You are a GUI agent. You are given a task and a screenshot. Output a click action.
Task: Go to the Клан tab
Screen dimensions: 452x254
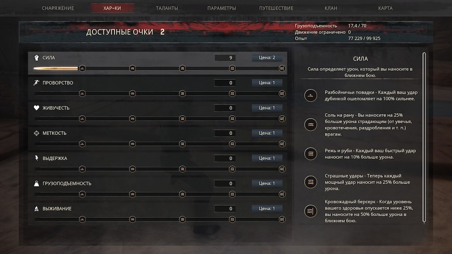[x=331, y=8]
